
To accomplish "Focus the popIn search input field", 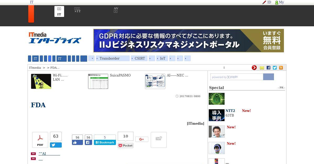I will click(x=237, y=77).
